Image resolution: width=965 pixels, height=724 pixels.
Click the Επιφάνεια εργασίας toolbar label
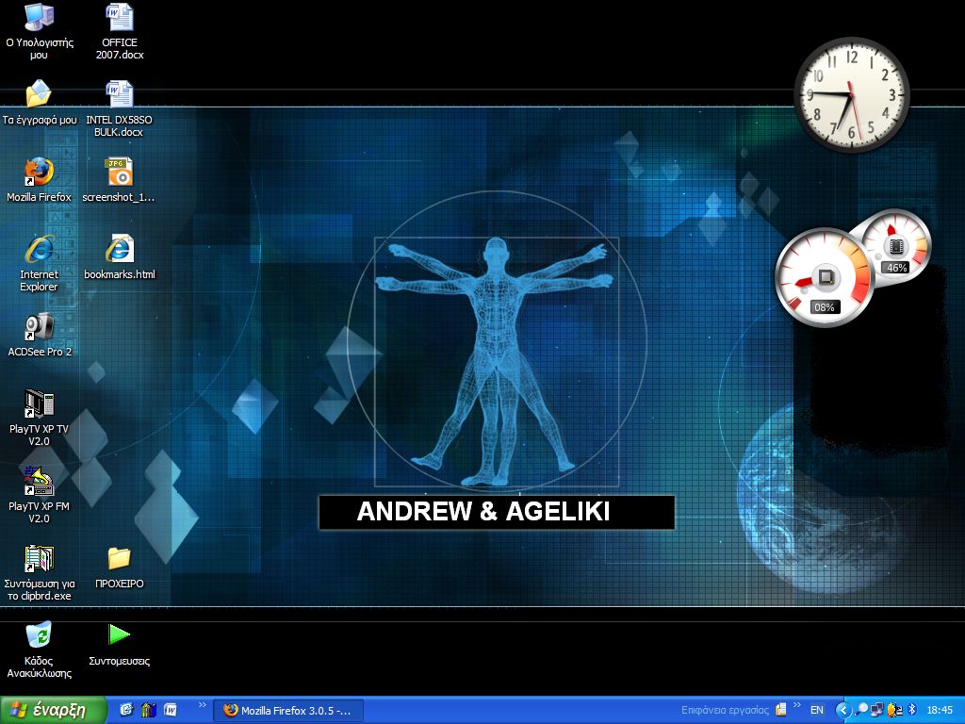[725, 711]
